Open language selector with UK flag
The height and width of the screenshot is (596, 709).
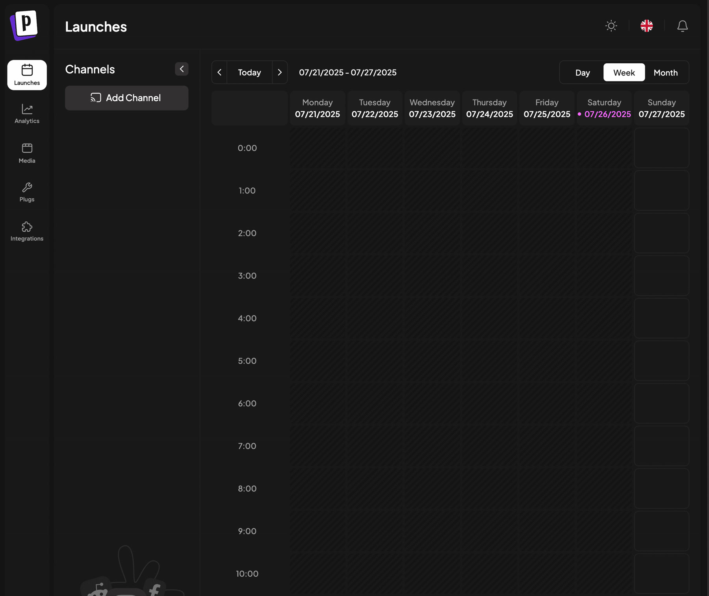pos(646,26)
